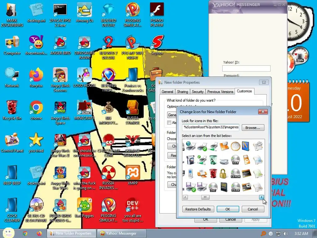Viewport: 317px width, 238px height.
Task: Select the CD-R disc icon
Action: [x=235, y=160]
